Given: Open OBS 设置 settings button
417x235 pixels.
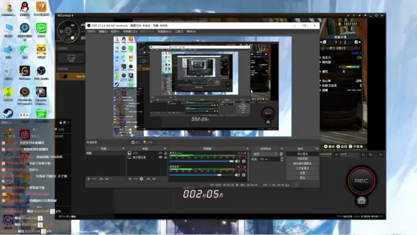Looking at the screenshot, I should point(302,173).
